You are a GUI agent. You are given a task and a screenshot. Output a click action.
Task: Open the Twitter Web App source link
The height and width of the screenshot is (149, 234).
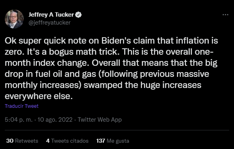(100, 120)
